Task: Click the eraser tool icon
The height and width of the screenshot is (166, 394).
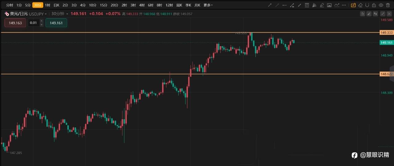Action: (360, 5)
